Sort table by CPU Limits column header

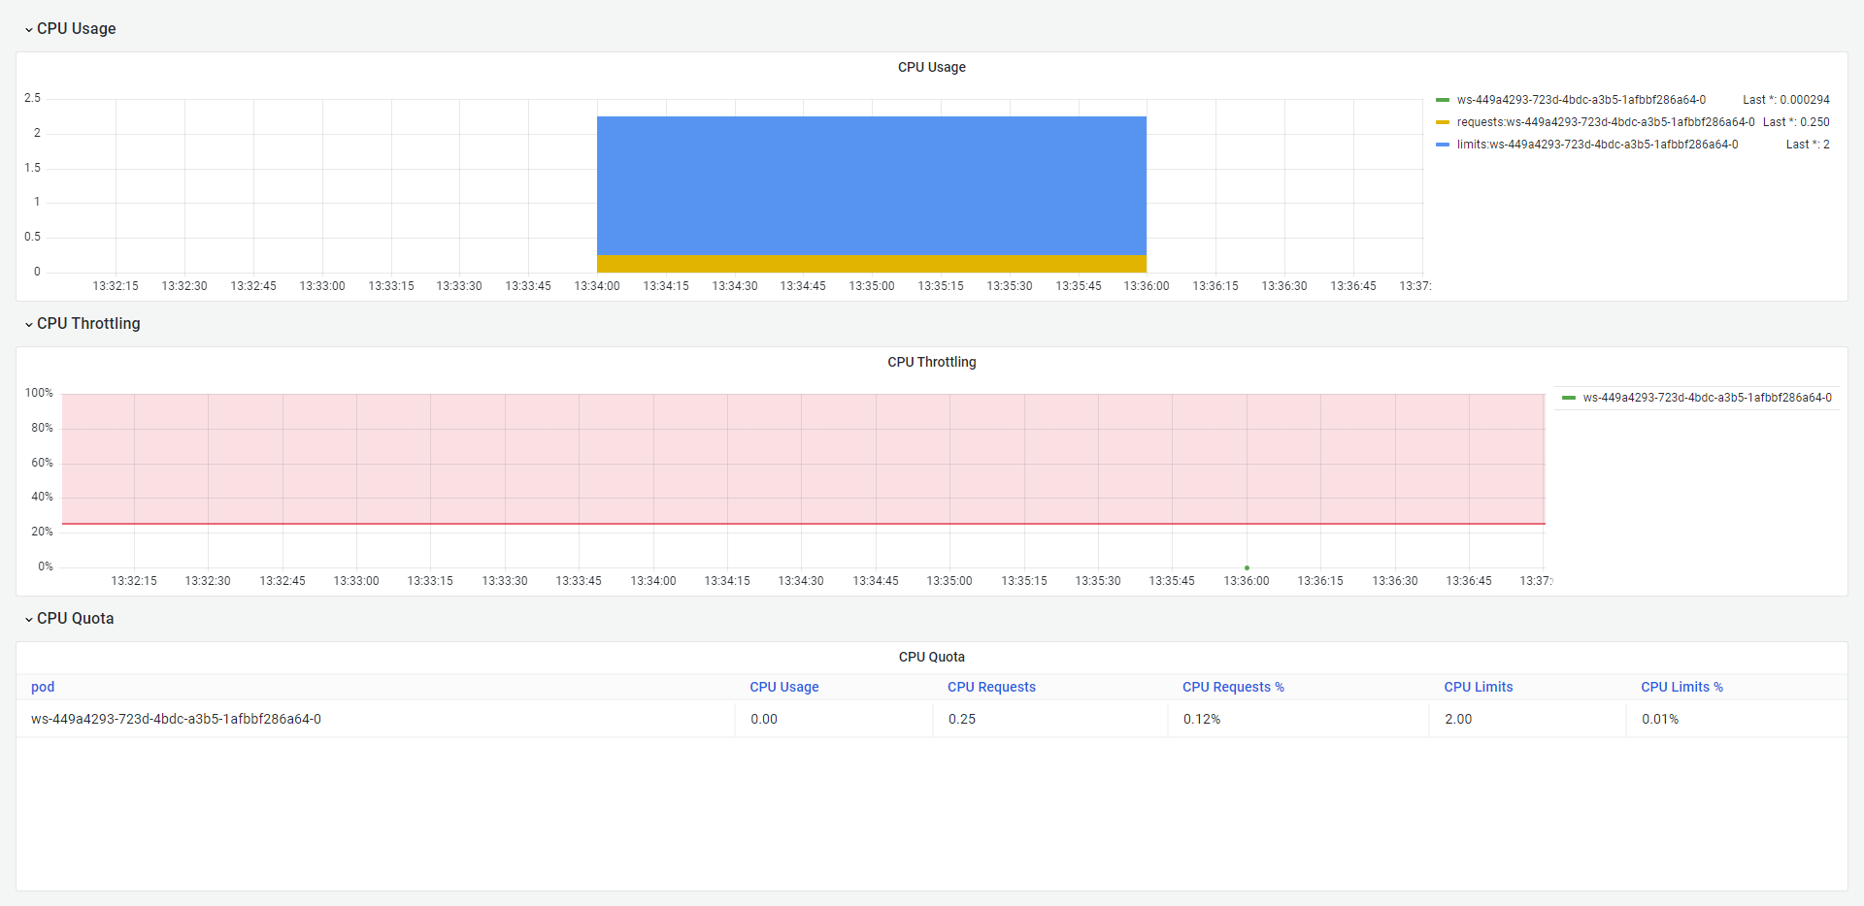(1478, 687)
